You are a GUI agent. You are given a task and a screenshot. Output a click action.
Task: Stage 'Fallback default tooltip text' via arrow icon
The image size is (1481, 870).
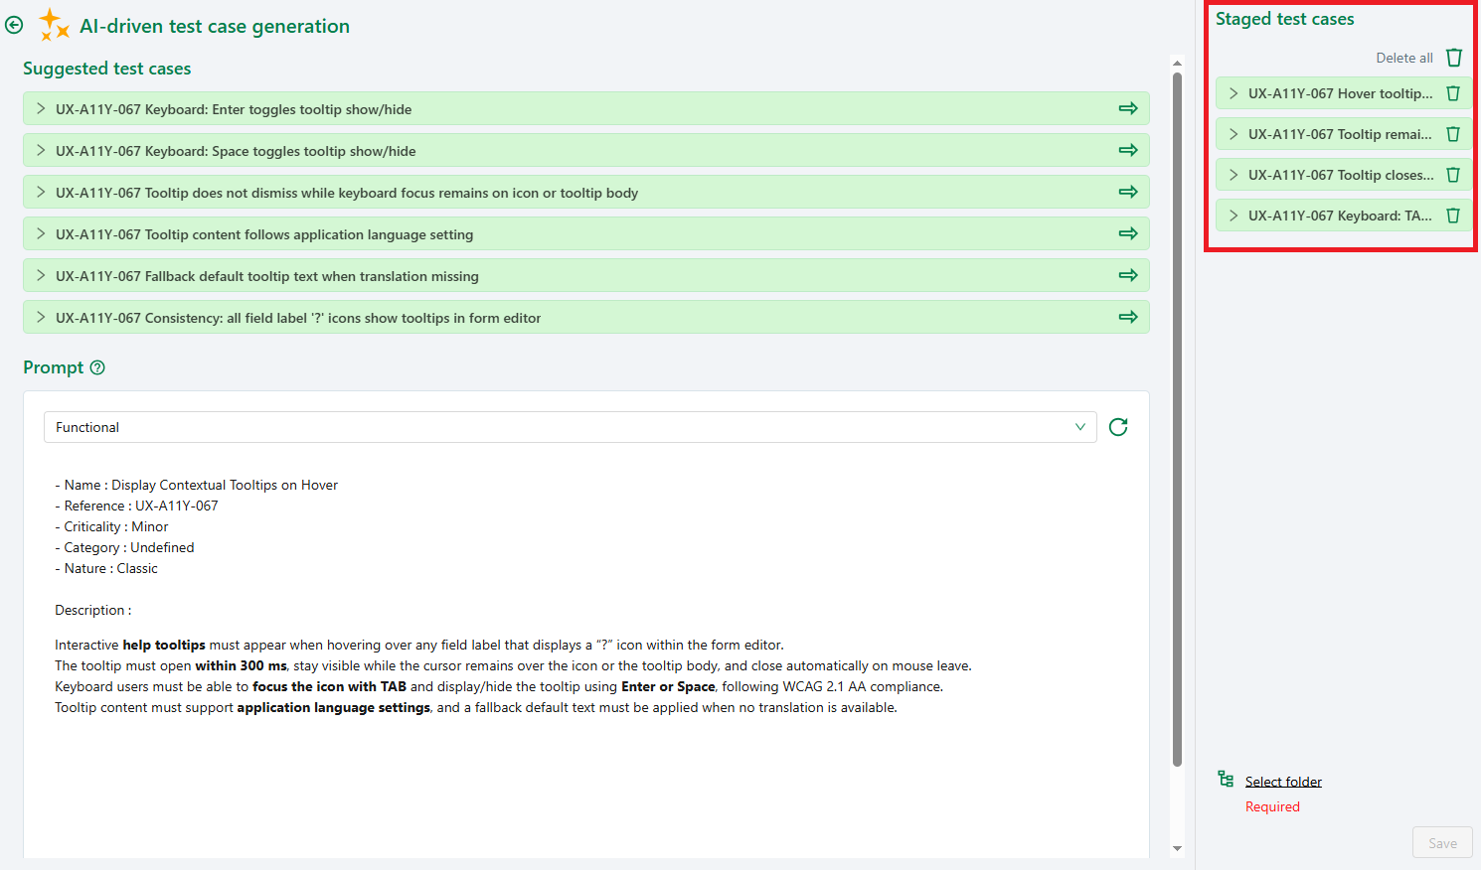pos(1128,275)
